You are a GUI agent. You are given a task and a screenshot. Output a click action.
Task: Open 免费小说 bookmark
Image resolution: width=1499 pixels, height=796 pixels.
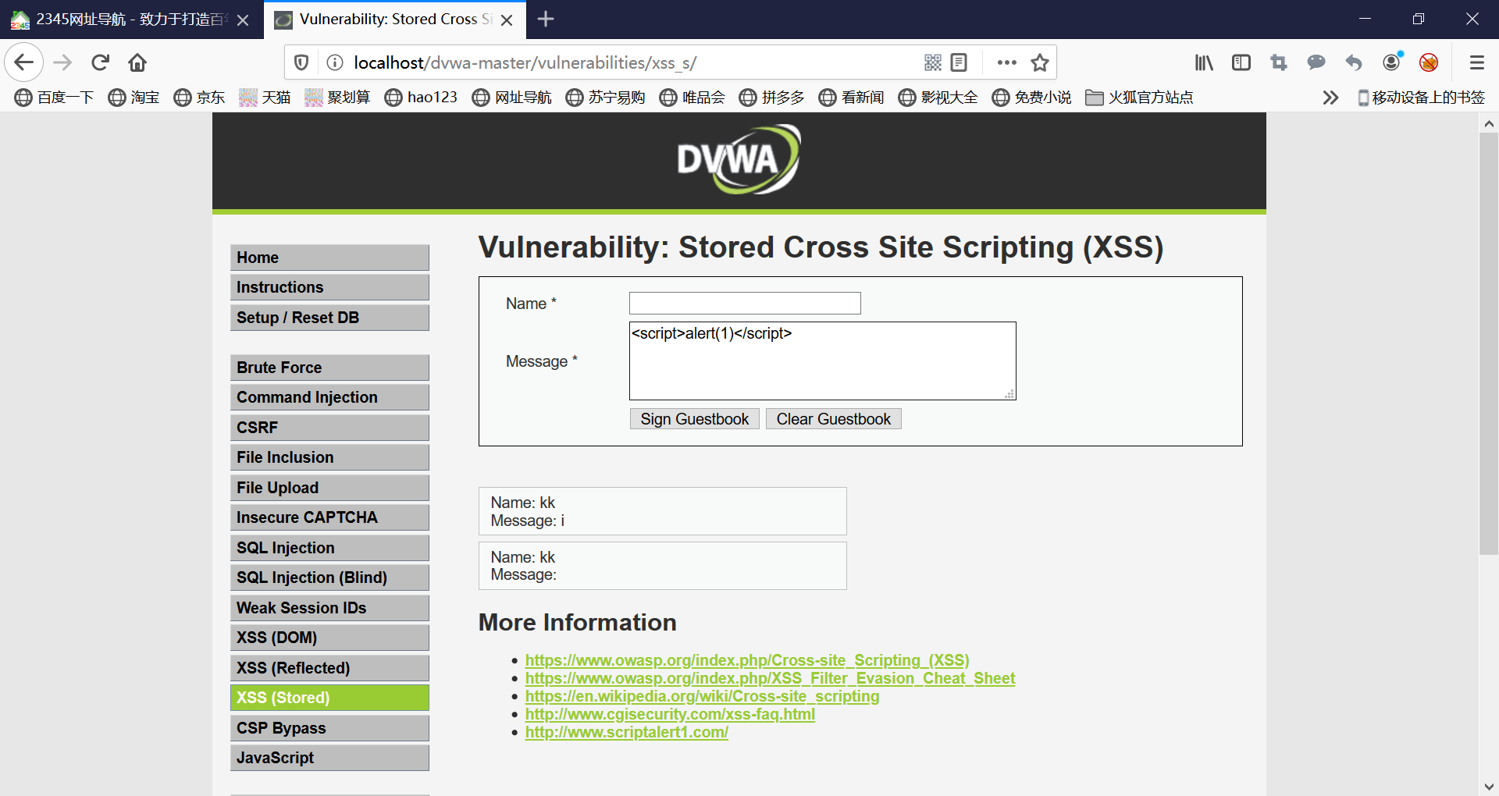(x=1032, y=98)
